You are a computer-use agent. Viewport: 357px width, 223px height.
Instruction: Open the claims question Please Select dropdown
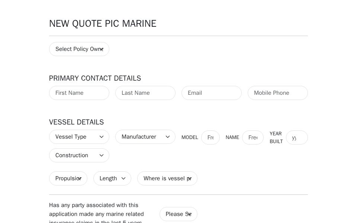[x=178, y=214]
